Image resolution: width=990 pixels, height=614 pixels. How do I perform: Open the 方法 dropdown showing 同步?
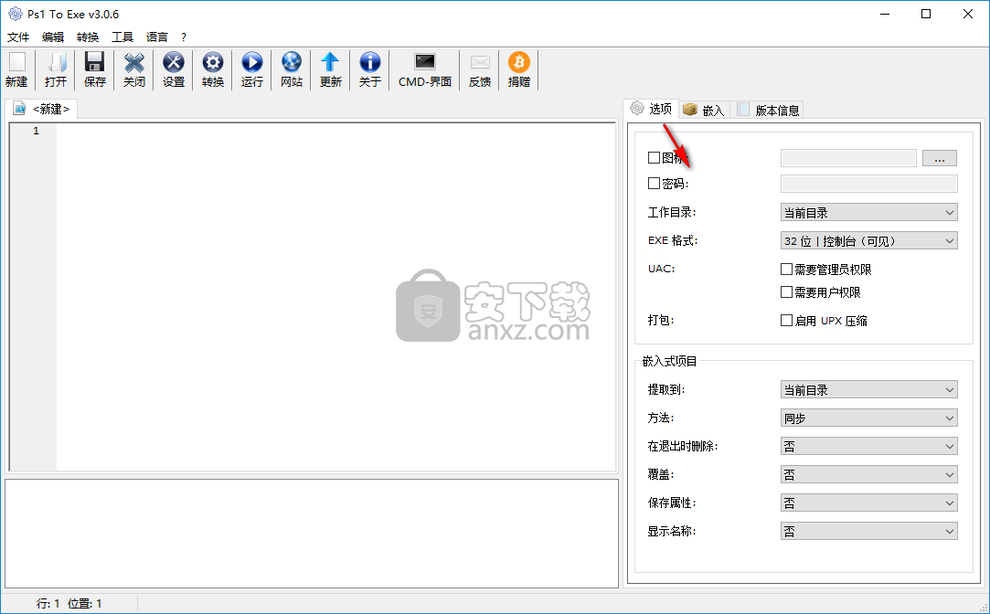[x=868, y=418]
